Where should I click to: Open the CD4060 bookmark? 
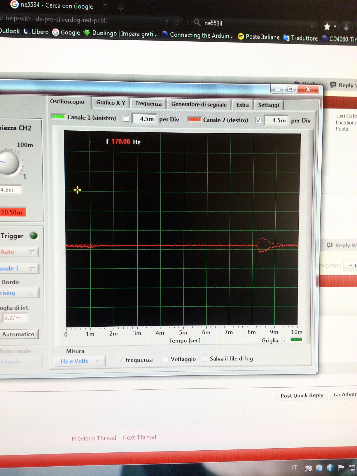(339, 39)
